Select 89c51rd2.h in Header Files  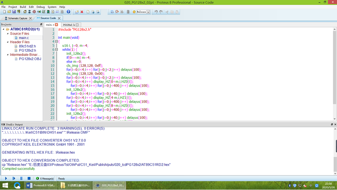point(27,46)
